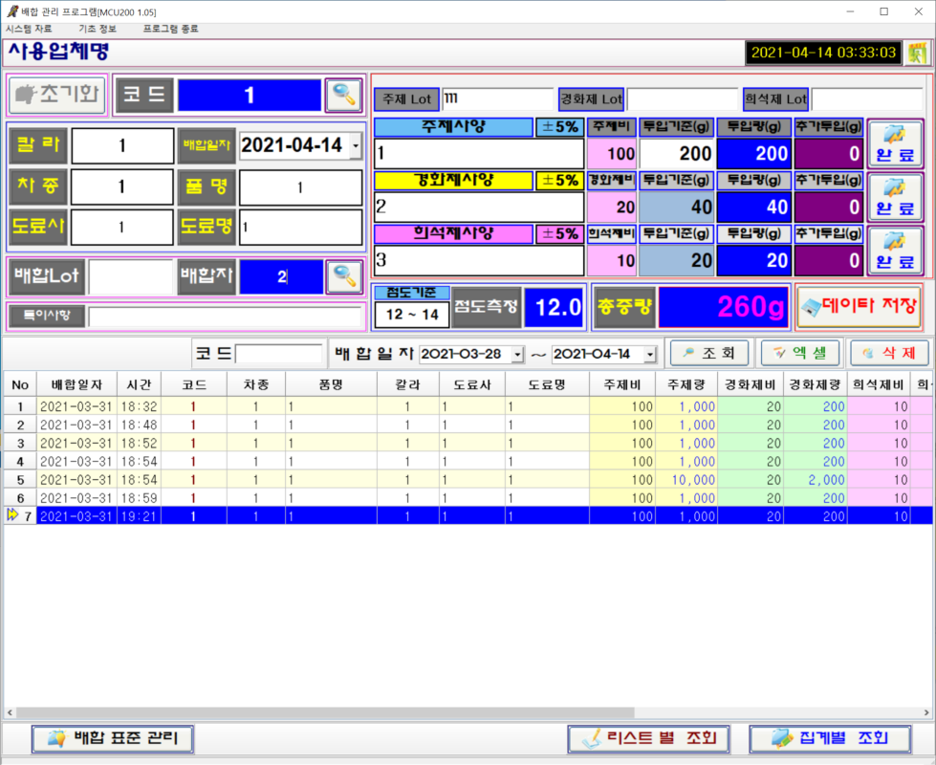Viewport: 936px width, 765px height.
Task: Select table row 5 with 주제량 10,000
Action: coord(468,480)
